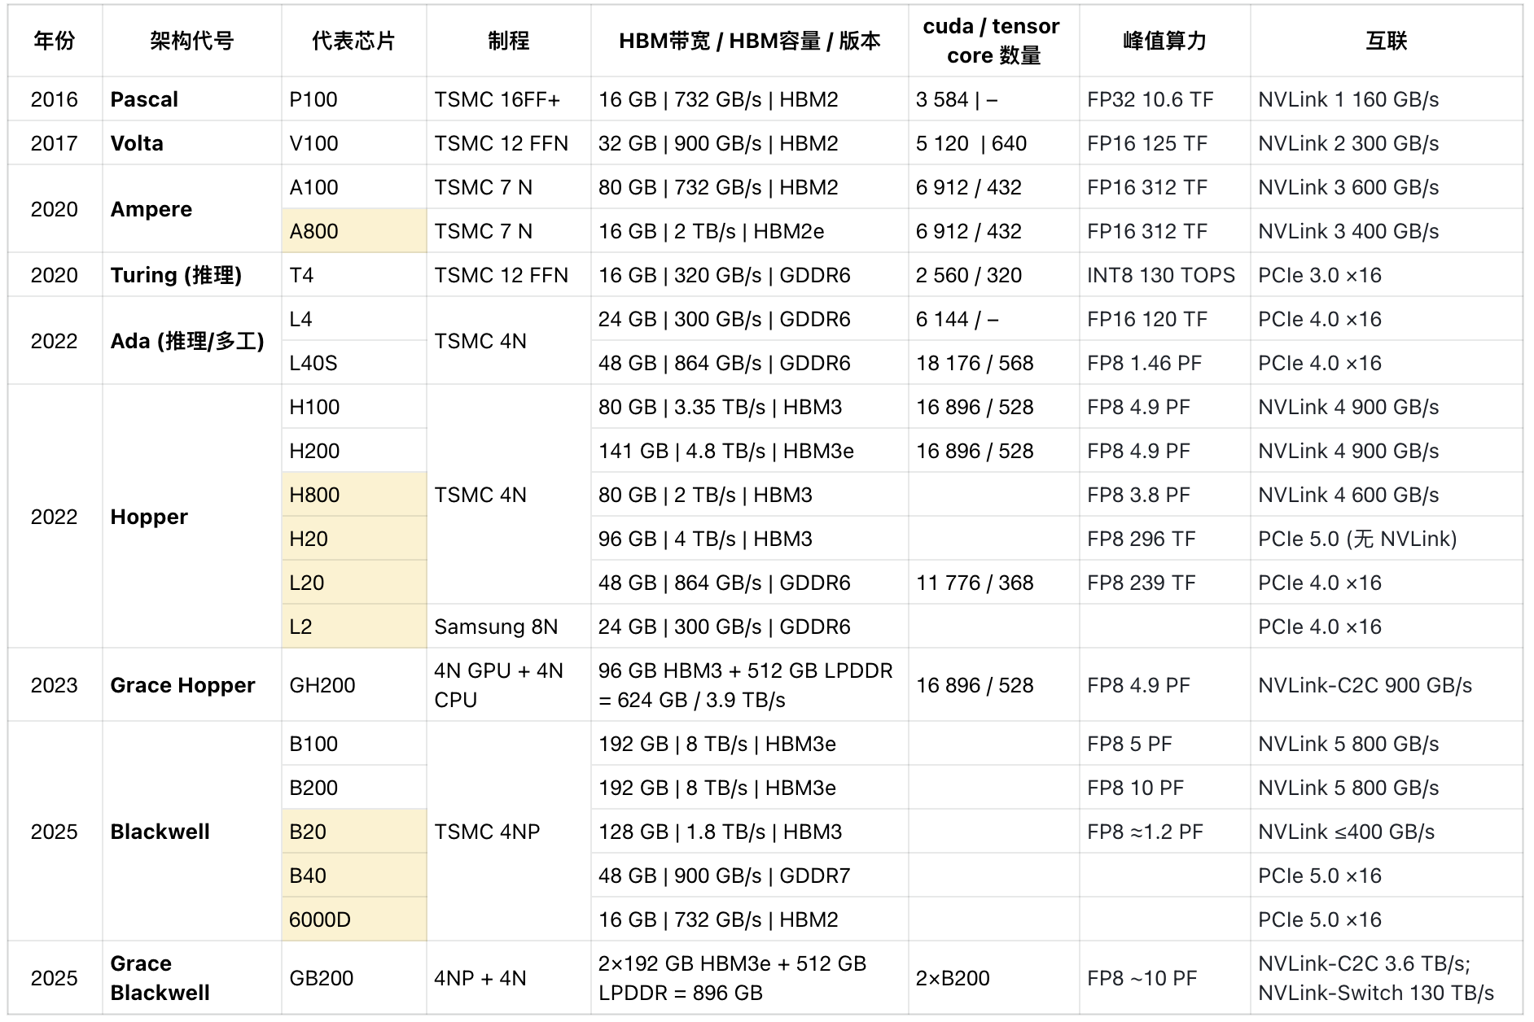Click the highlighted L2 cell
This screenshot has height=1022, width=1534.
pos(354,627)
